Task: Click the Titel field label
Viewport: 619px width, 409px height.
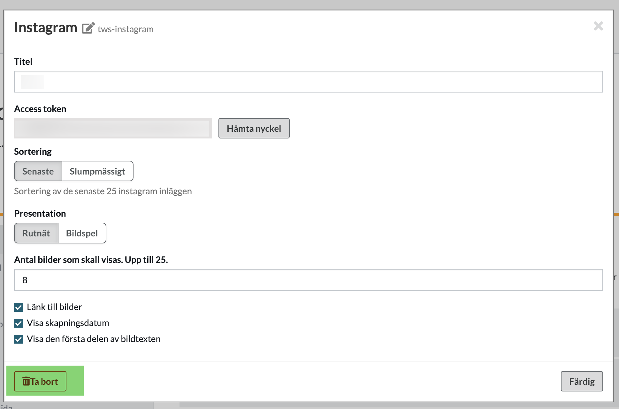Action: pos(23,62)
